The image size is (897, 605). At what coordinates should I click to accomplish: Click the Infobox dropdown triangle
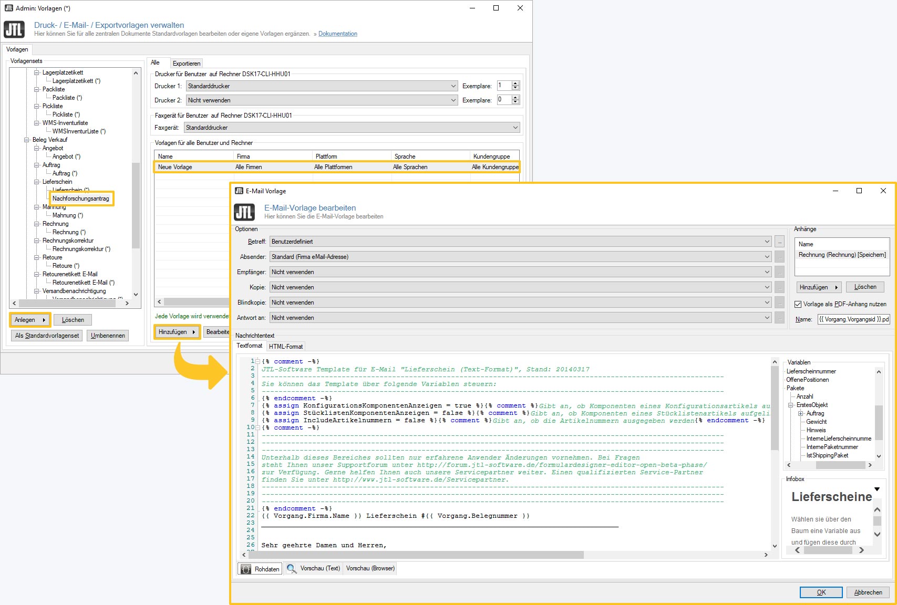coord(877,489)
